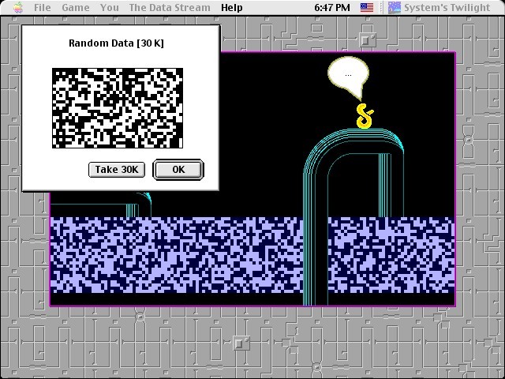Click the yellow S-shaped character

[x=365, y=116]
